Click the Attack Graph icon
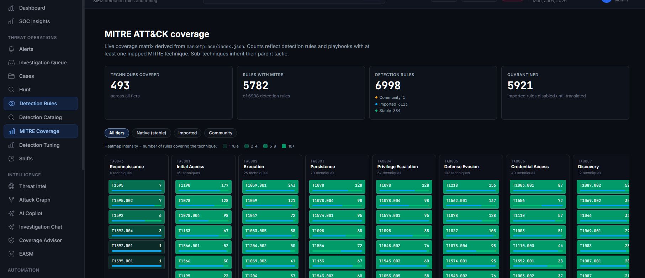The height and width of the screenshot is (278, 645). click(11, 200)
